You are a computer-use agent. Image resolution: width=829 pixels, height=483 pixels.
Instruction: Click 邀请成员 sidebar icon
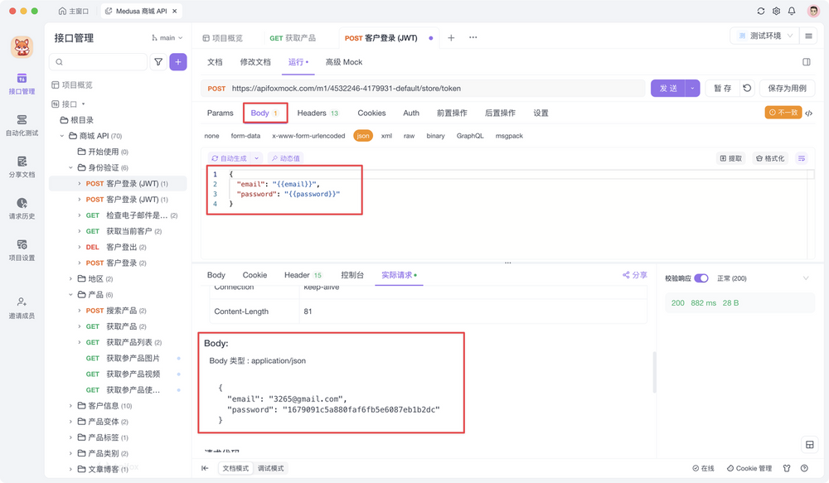(22, 305)
